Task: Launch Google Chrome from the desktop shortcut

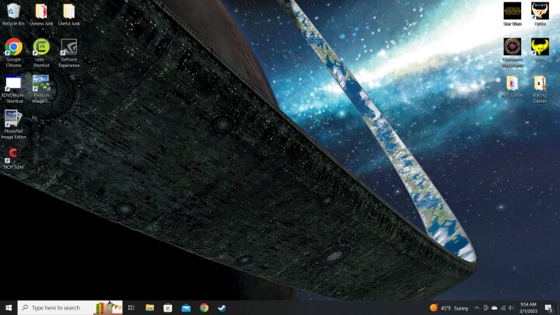Action: click(x=13, y=53)
